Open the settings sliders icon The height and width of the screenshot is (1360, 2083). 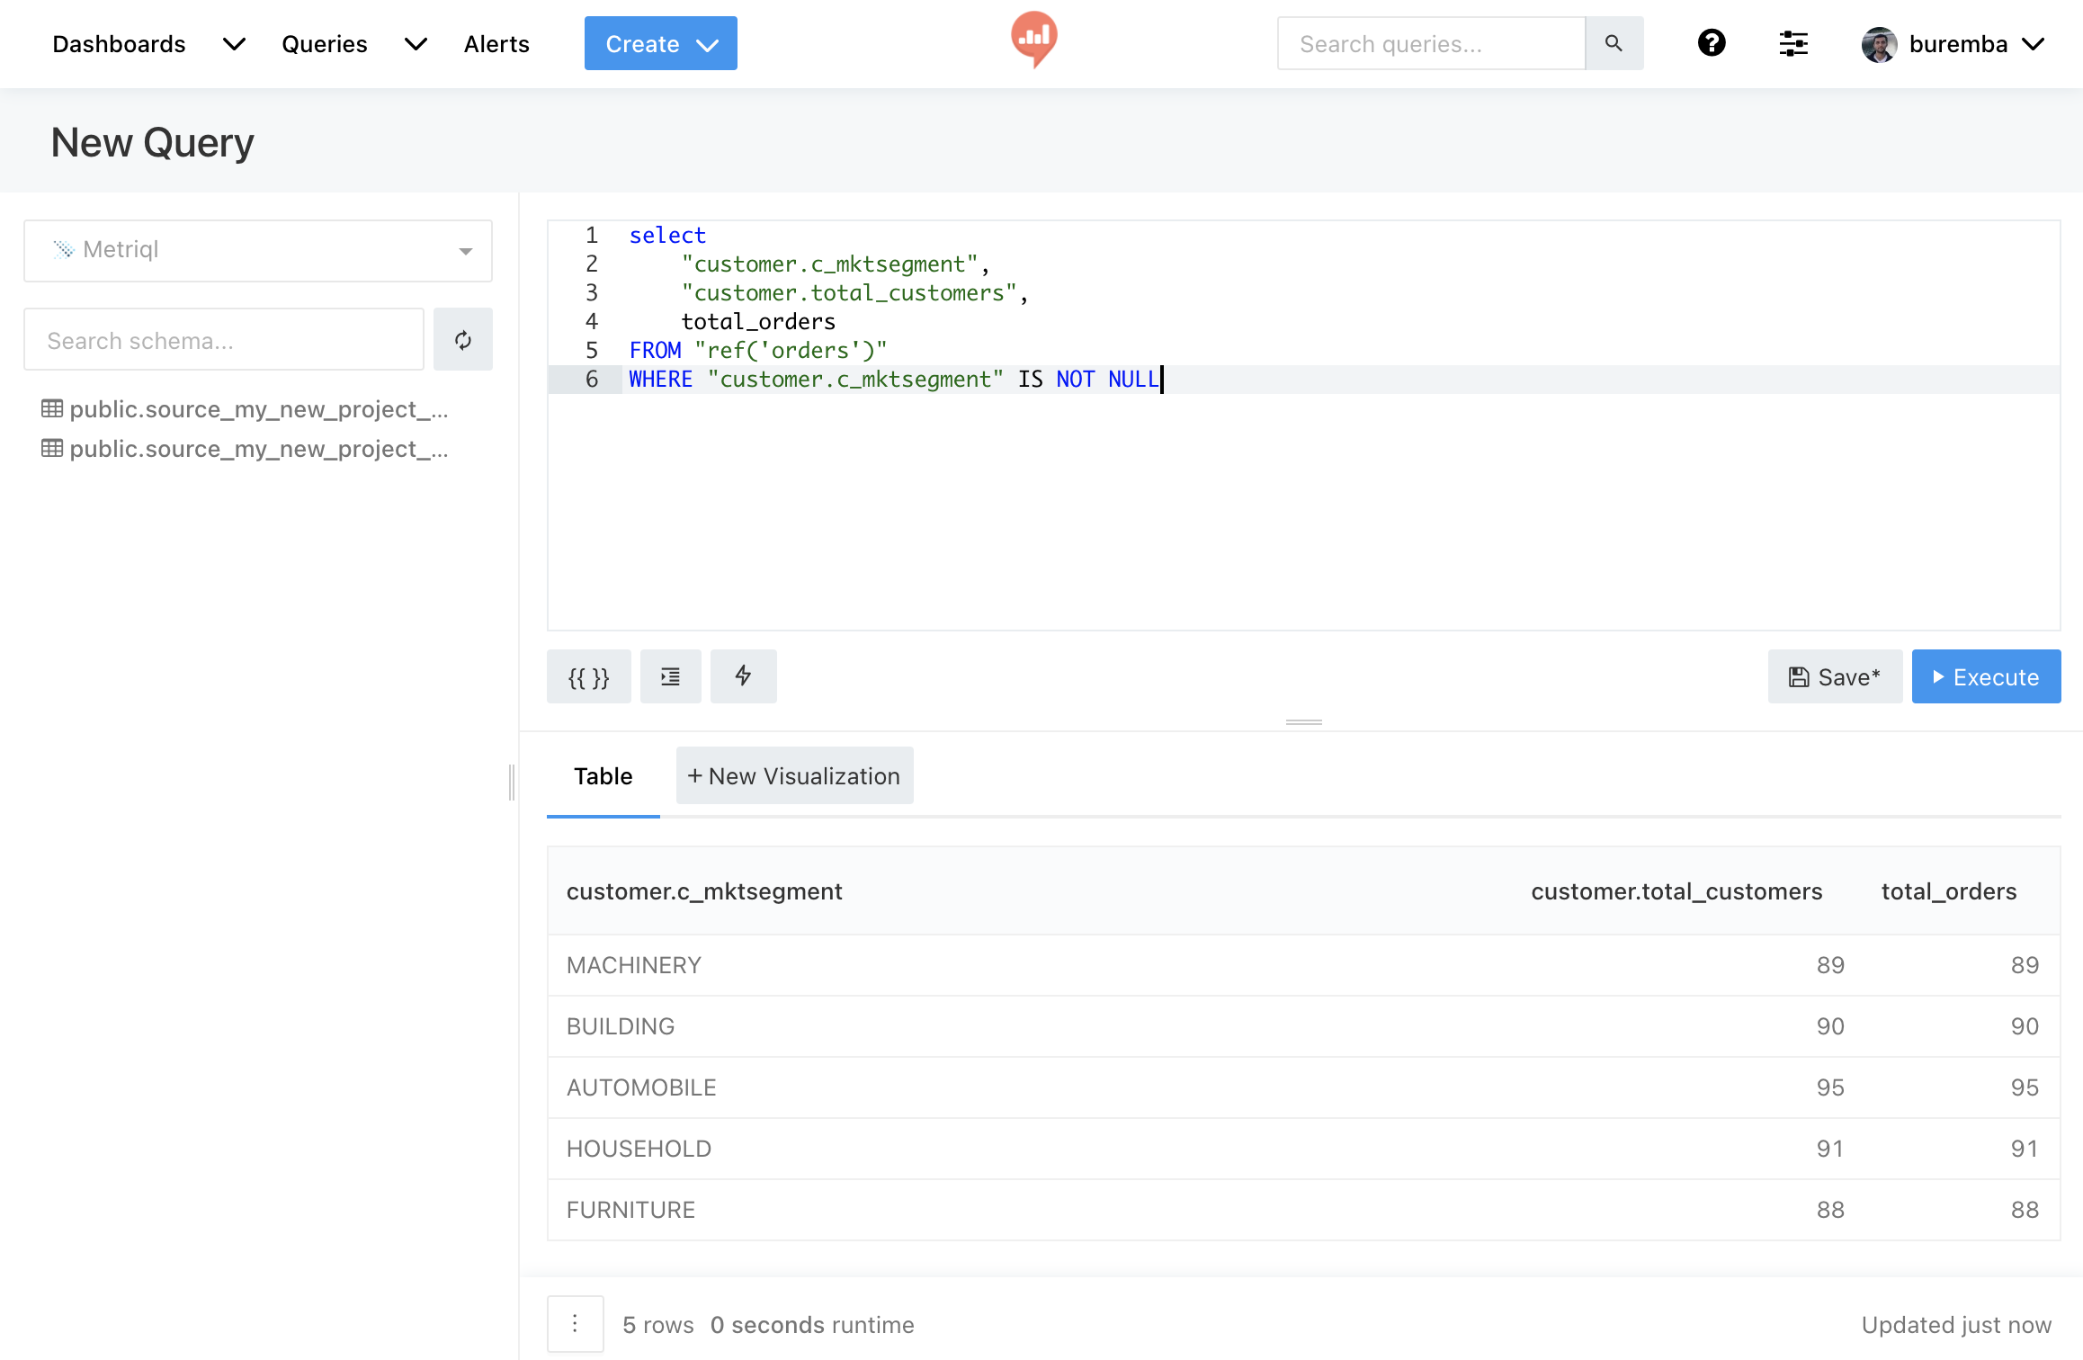(1793, 43)
